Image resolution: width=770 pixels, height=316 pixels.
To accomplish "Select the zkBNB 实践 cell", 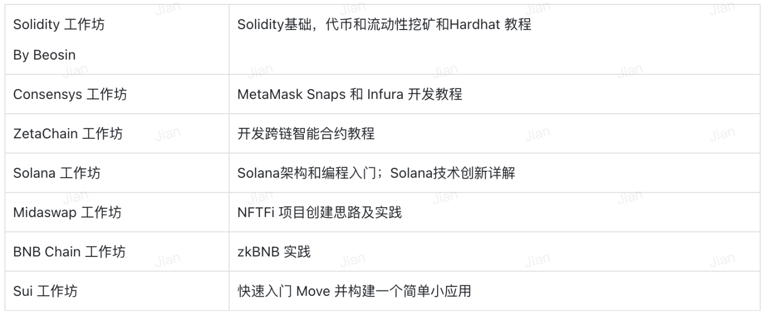I will click(x=495, y=251).
